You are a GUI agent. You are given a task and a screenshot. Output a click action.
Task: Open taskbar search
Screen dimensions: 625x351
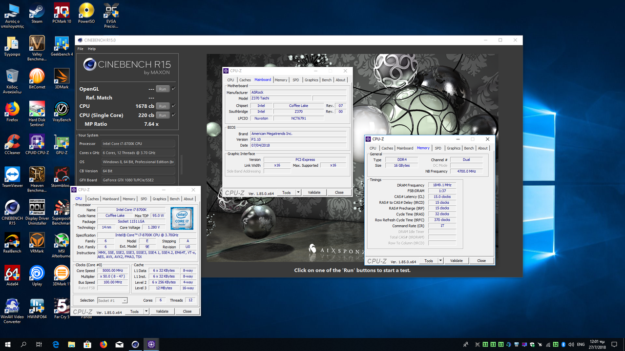[23, 344]
